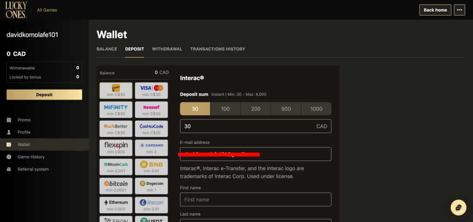Click the gold Deposit button in sidebar
Screen dimensions: 473x222
click(x=44, y=94)
